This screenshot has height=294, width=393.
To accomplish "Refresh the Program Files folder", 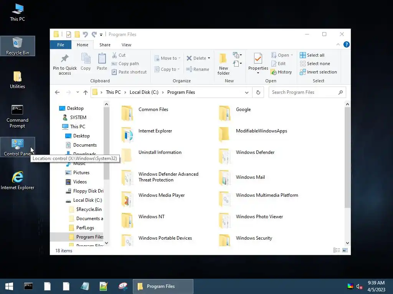I will [258, 93].
